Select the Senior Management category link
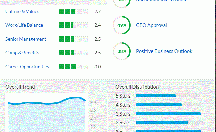This screenshot has width=216, height=132. click(26, 39)
